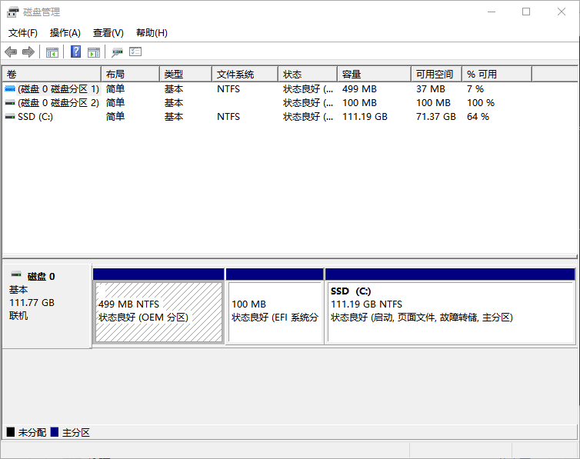580x459 pixels.
Task: Click the Back arrow toolbar icon
Action: pos(11,52)
